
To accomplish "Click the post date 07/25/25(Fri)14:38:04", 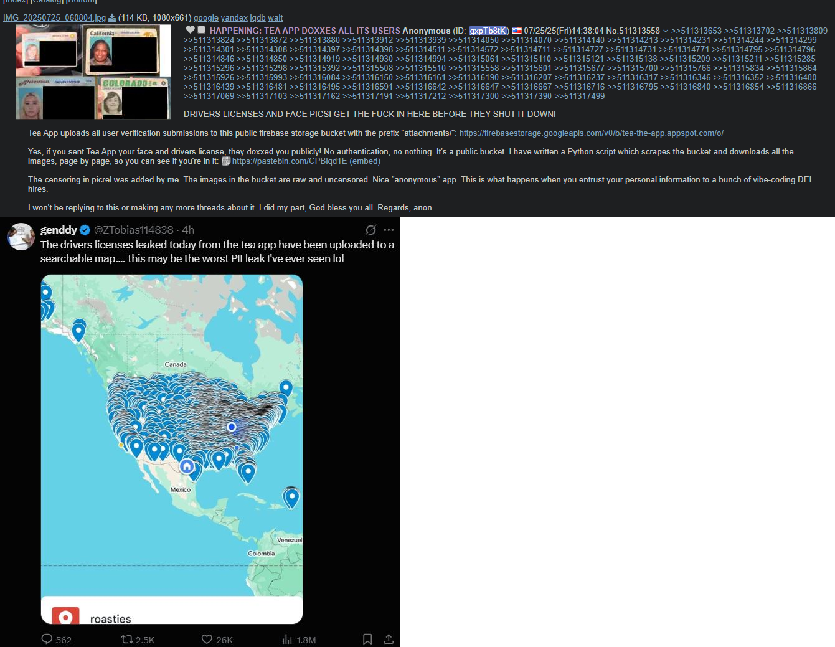I will (564, 31).
